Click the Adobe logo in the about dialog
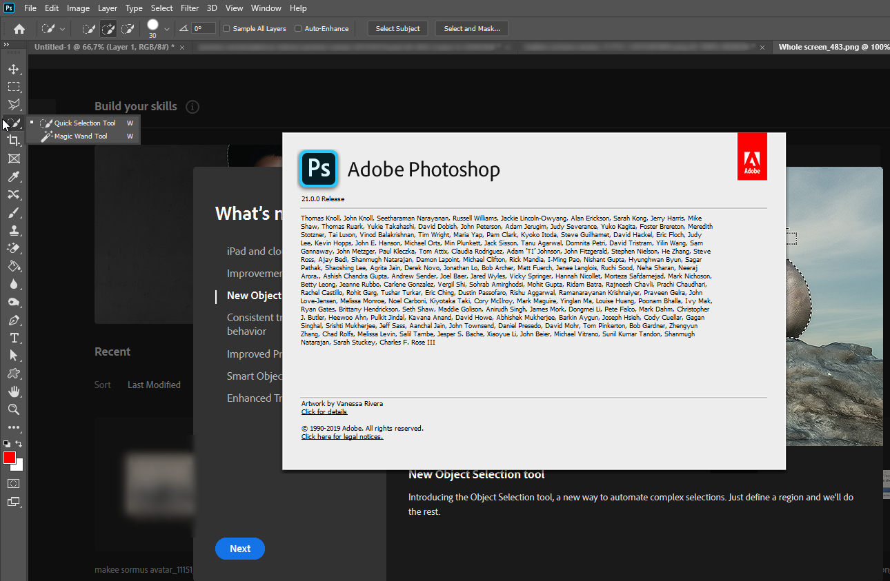Image resolution: width=890 pixels, height=581 pixels. pos(752,156)
